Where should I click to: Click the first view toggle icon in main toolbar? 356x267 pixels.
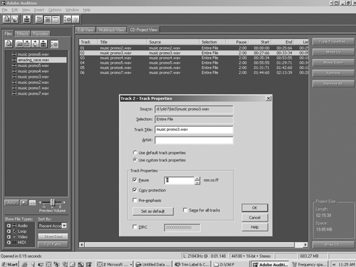(x=39, y=19)
